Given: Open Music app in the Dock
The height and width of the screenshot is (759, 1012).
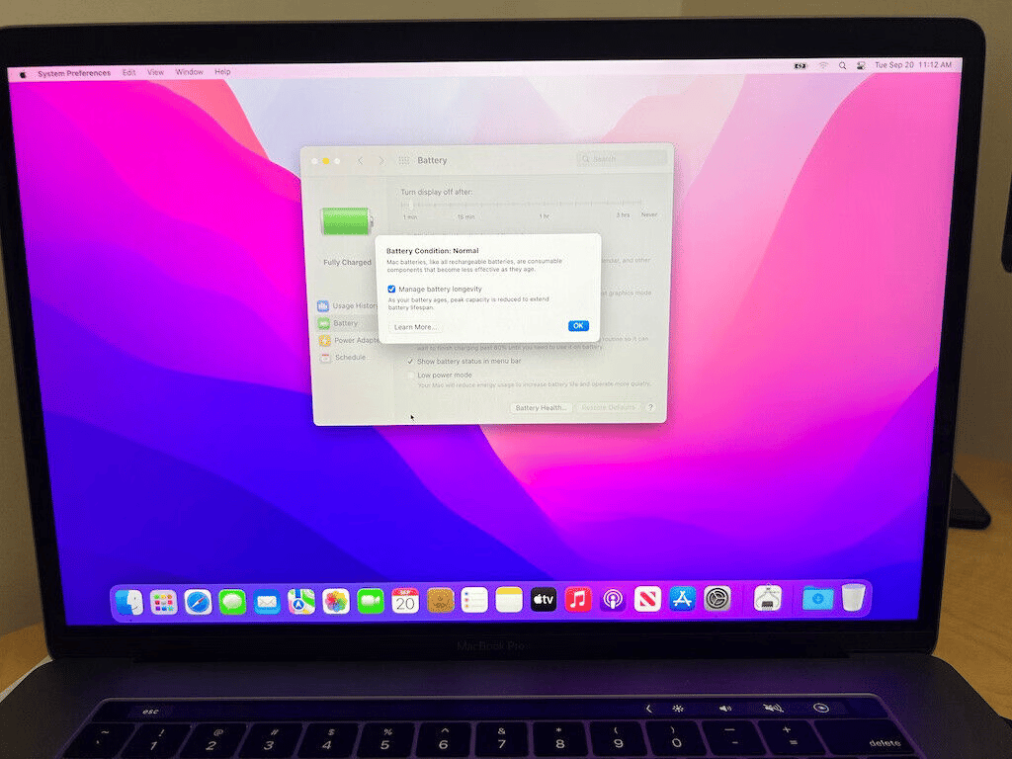Looking at the screenshot, I should point(577,600).
